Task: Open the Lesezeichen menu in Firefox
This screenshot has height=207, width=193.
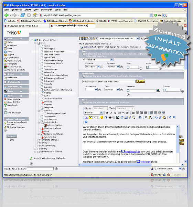Action: click(x=46, y=10)
